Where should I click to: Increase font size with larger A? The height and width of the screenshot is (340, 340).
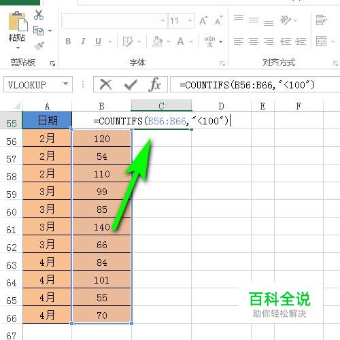(x=203, y=21)
